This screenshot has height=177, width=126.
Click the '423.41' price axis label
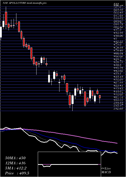click(x=118, y=86)
